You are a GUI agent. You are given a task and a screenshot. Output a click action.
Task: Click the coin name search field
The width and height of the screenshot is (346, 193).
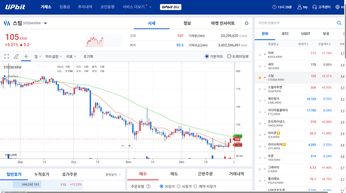[294, 22]
